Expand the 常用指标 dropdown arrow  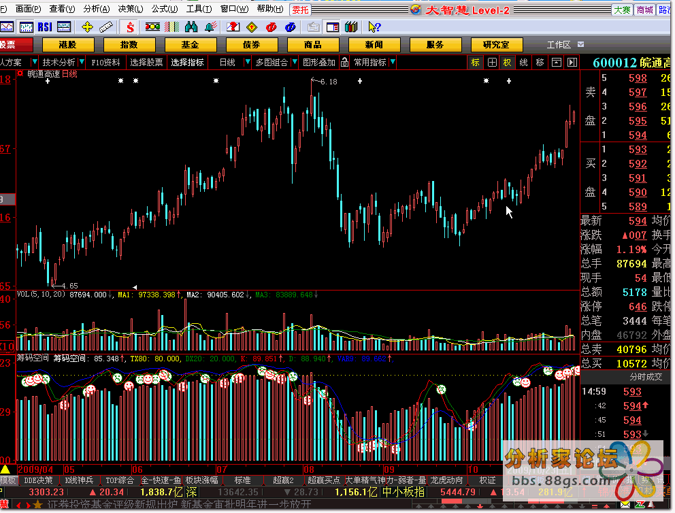pos(393,63)
